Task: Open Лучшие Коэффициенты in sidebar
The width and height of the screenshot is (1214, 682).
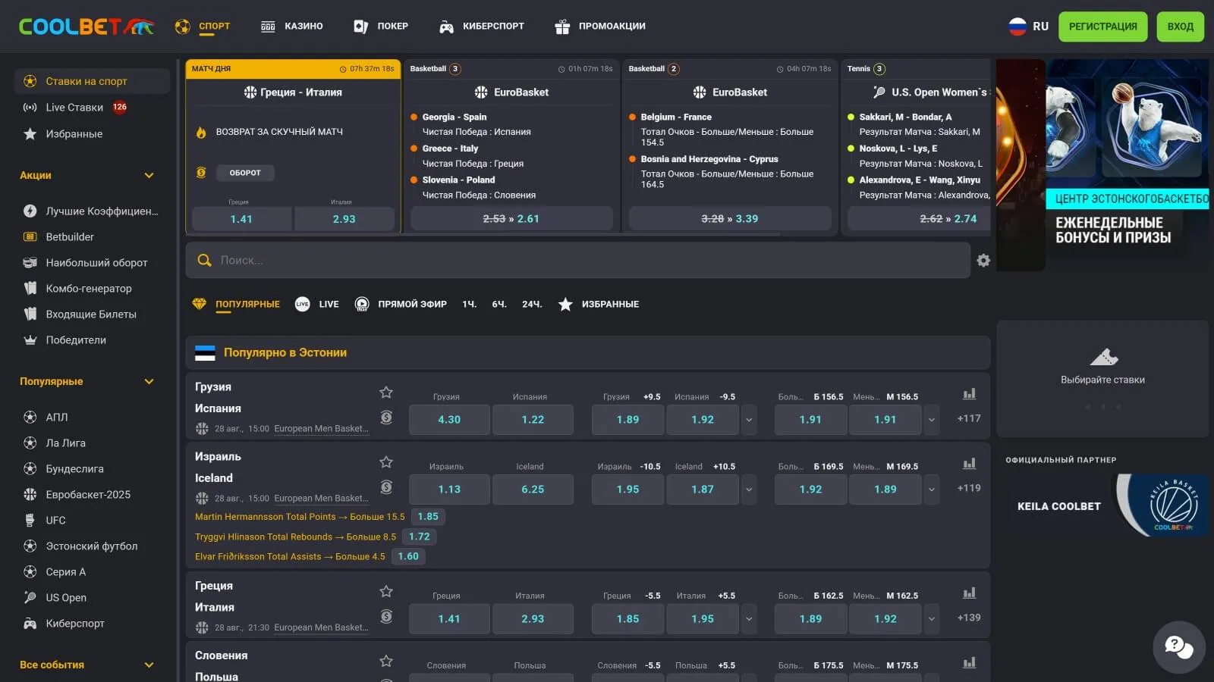Action: click(x=92, y=211)
